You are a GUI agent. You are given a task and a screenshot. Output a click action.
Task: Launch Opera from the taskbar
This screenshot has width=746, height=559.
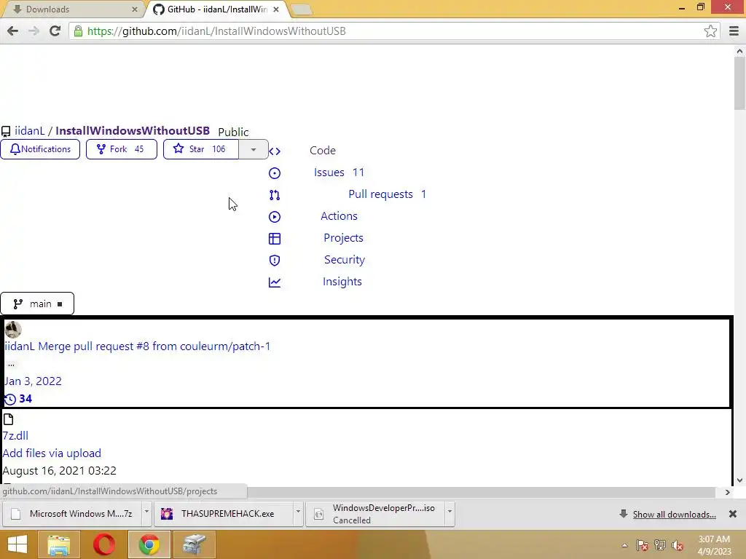tap(104, 544)
